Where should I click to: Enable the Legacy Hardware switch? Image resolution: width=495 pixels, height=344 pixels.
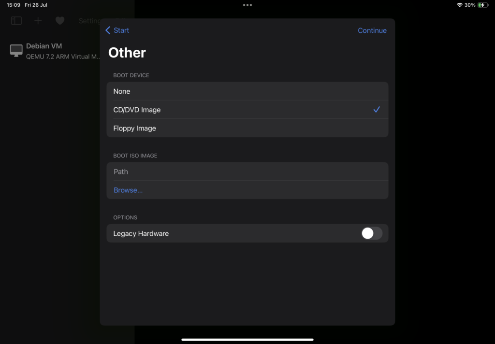point(372,233)
